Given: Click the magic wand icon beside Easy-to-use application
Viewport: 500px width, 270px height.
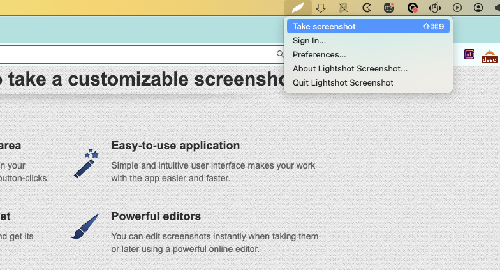Looking at the screenshot, I should 87,163.
